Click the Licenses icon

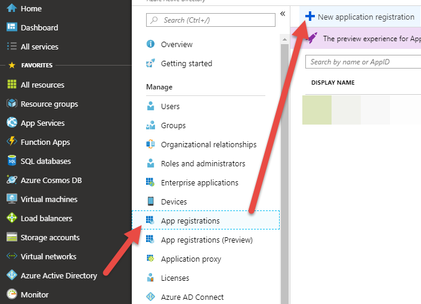[x=150, y=277]
